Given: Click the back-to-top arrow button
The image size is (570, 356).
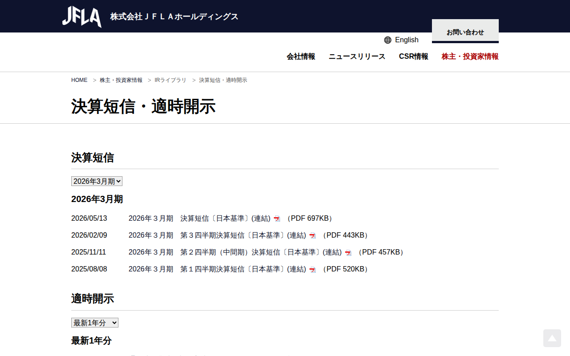Looking at the screenshot, I should pos(552,338).
